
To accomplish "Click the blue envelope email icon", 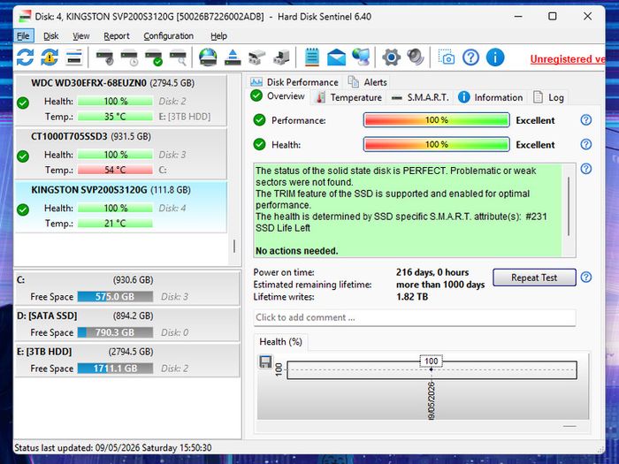I will 336,57.
